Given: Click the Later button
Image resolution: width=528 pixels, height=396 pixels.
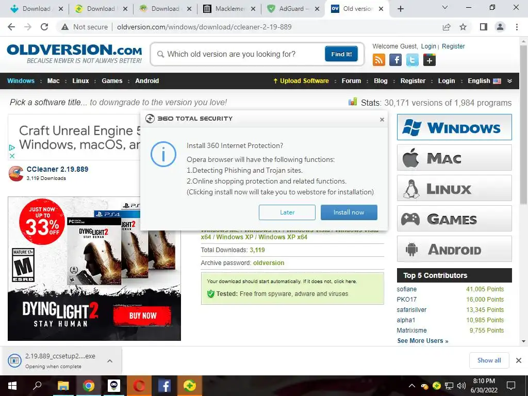Looking at the screenshot, I should [287, 212].
